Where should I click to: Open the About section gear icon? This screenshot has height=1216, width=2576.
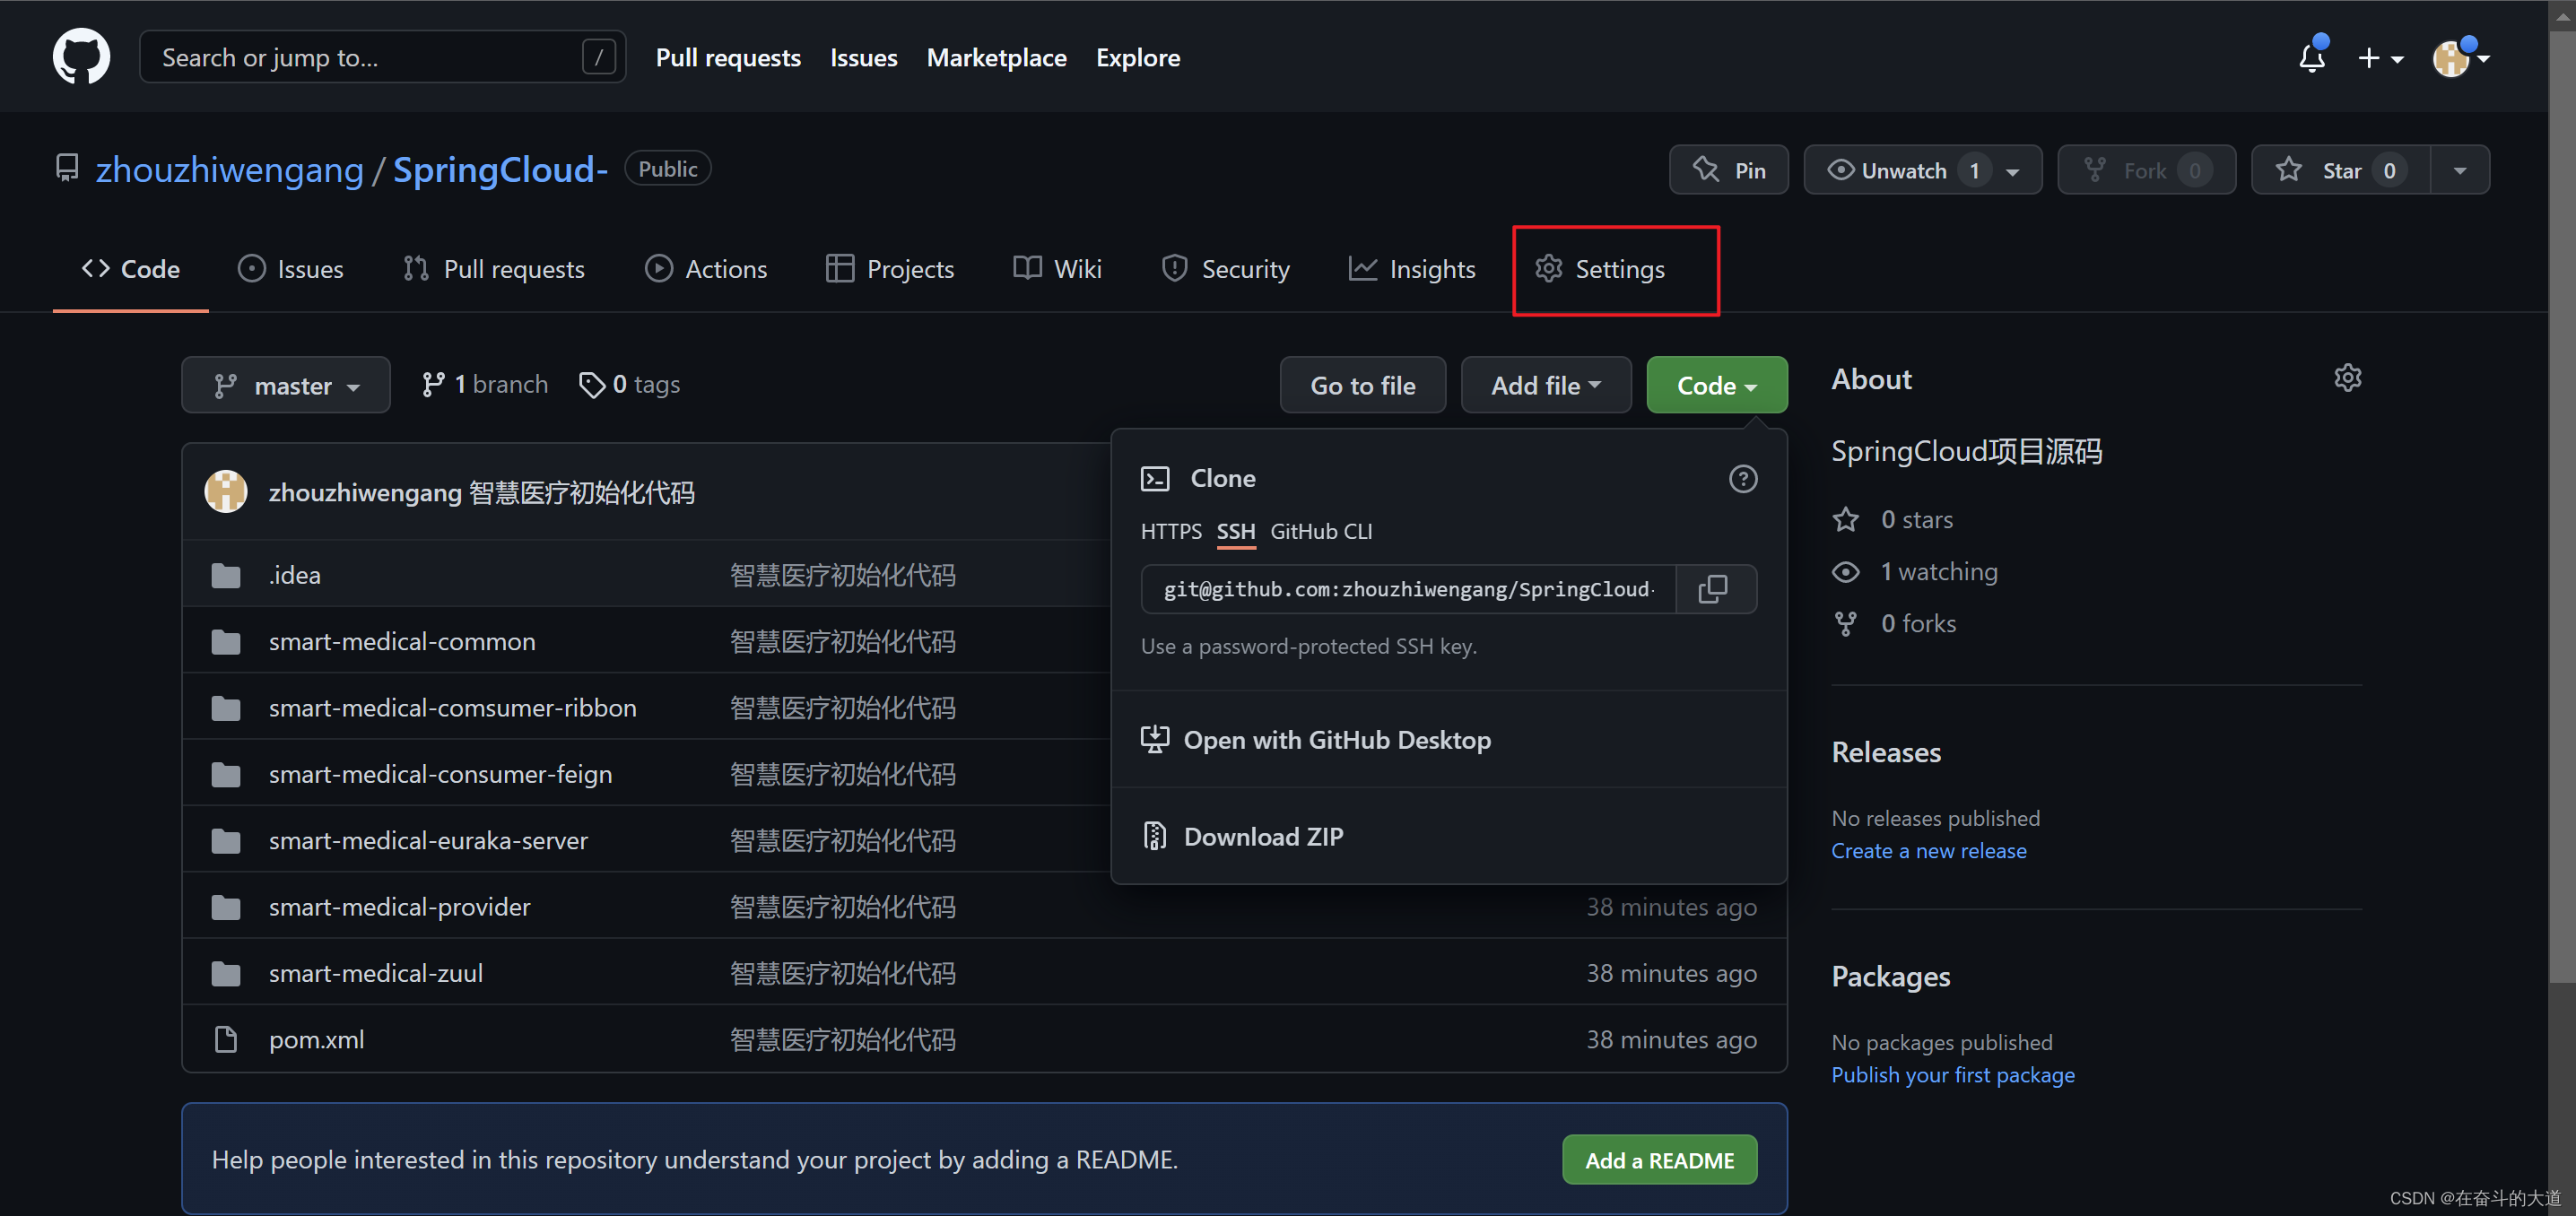point(2348,377)
